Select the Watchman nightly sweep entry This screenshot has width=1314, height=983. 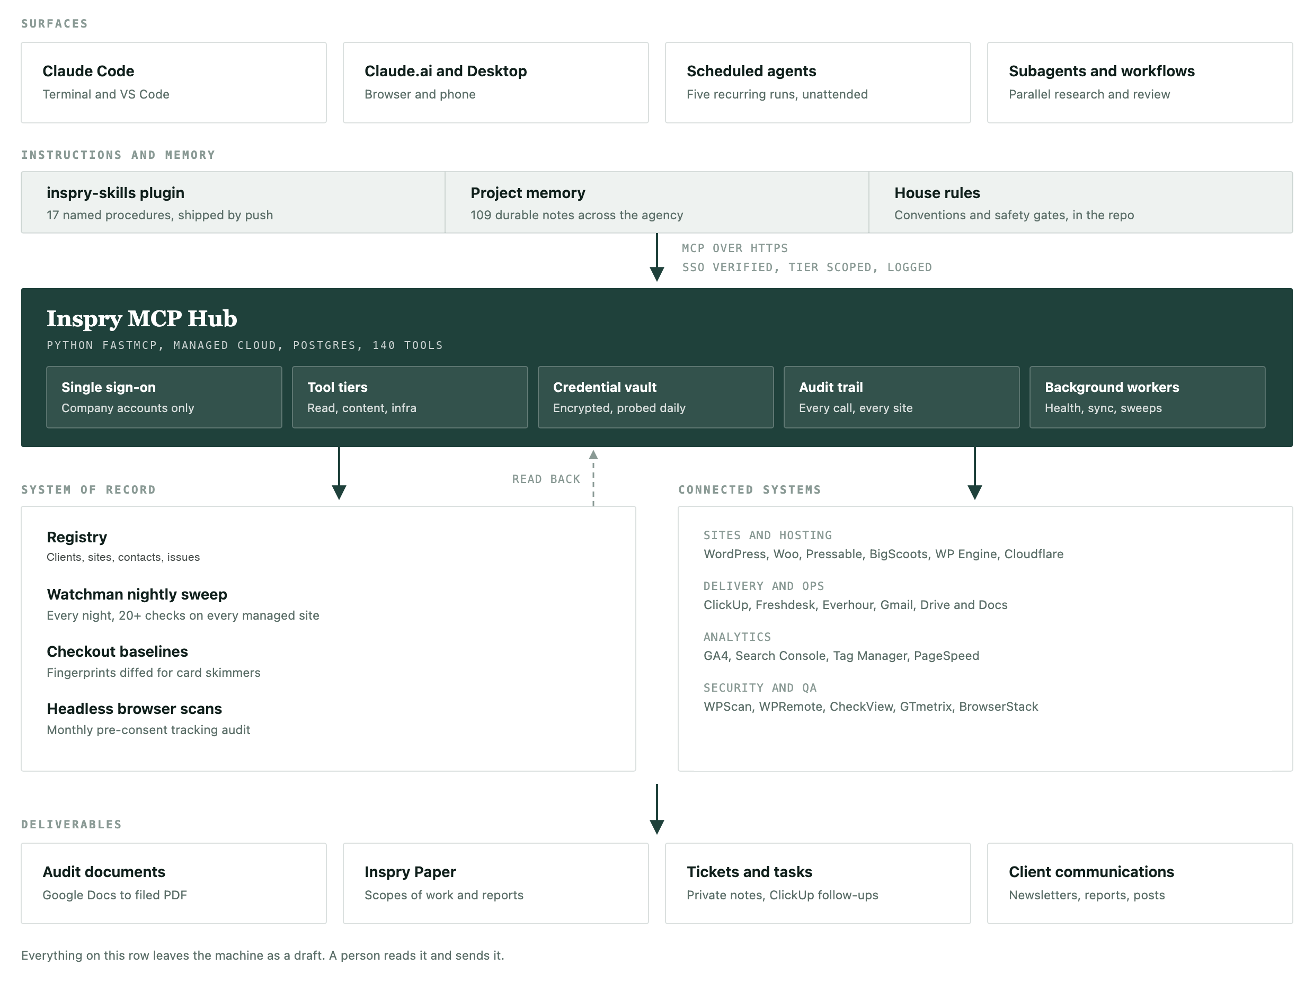tap(183, 604)
